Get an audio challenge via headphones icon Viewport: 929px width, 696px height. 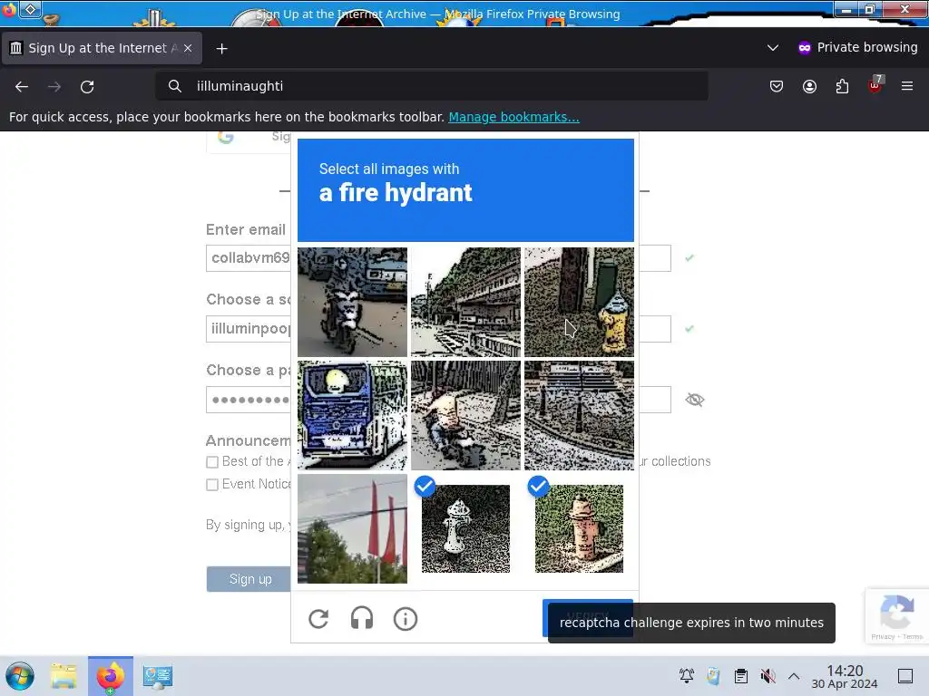(362, 619)
